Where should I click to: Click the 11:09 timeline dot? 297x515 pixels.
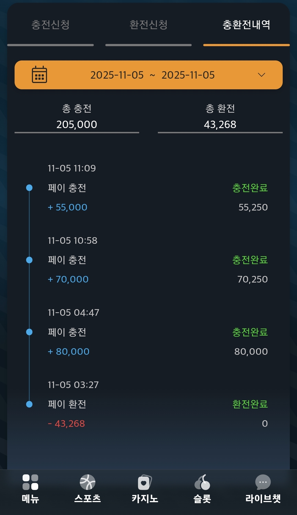click(29, 188)
